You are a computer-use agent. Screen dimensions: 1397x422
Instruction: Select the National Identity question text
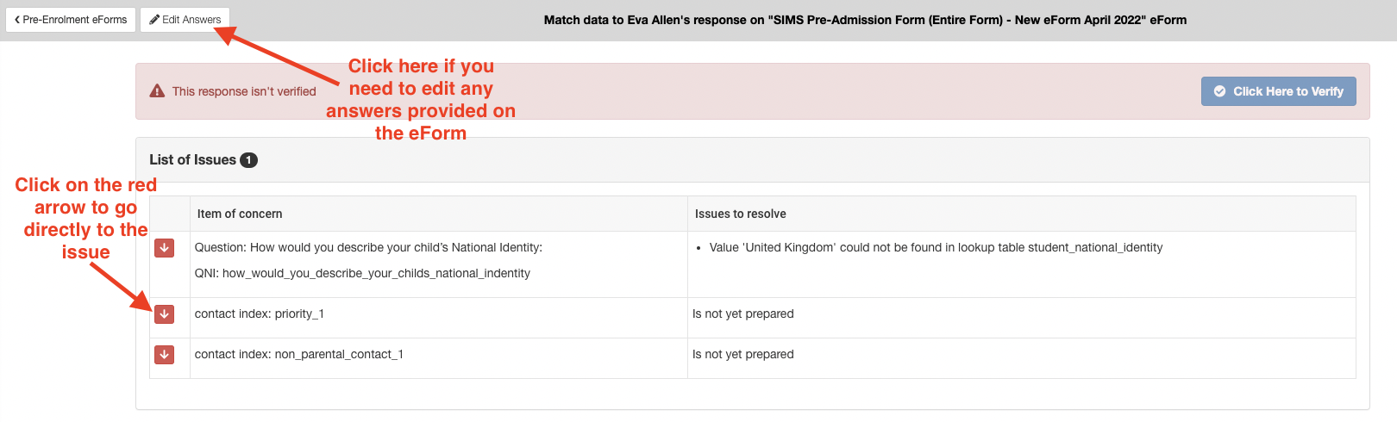point(368,247)
